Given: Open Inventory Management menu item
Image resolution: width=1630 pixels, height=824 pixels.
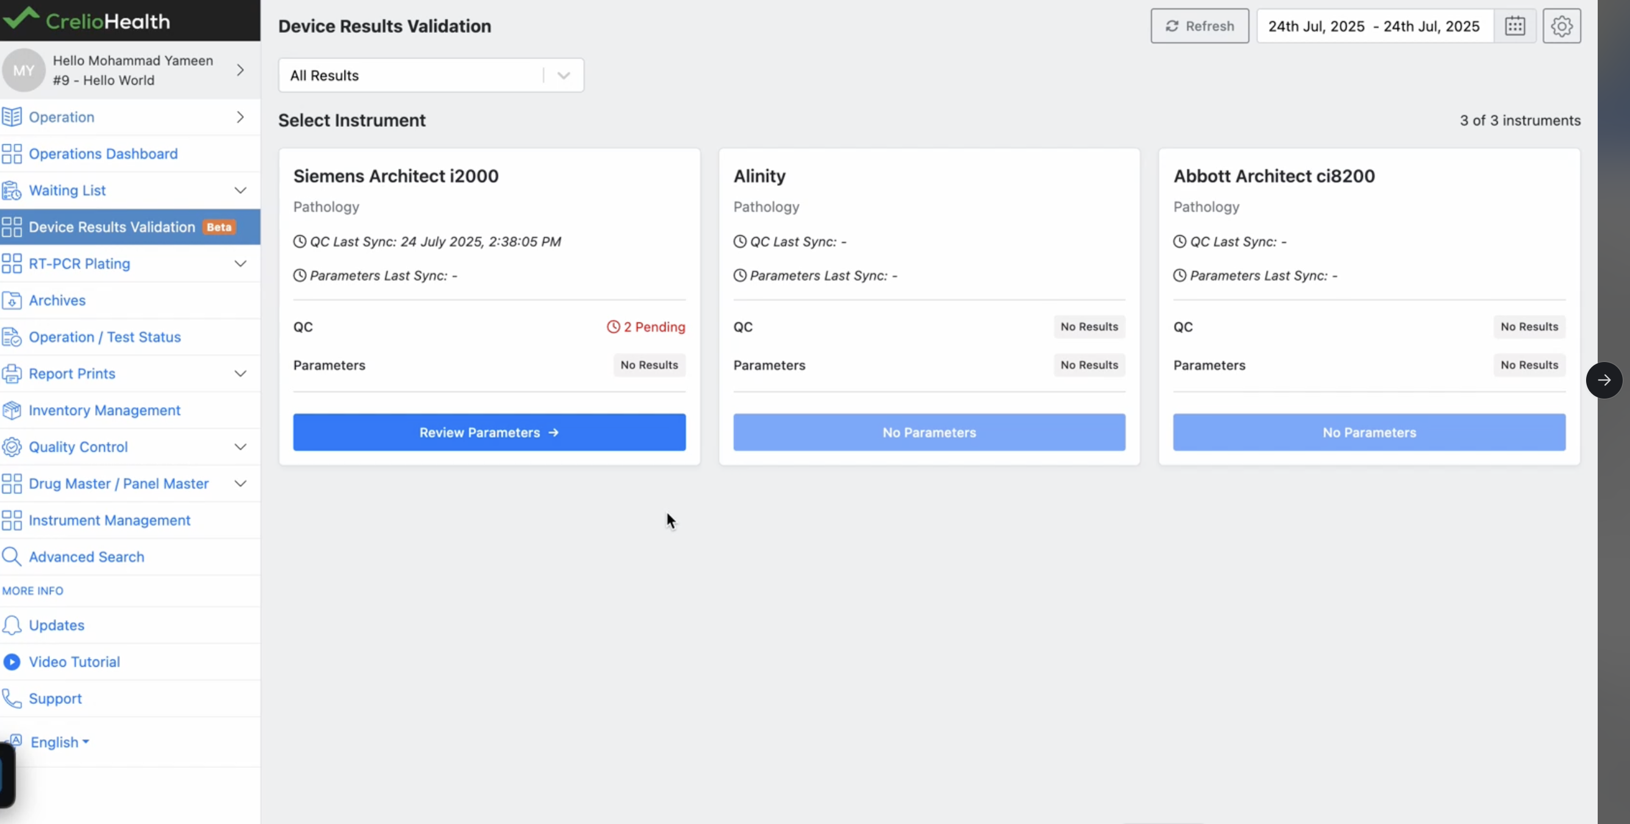Looking at the screenshot, I should click(130, 411).
